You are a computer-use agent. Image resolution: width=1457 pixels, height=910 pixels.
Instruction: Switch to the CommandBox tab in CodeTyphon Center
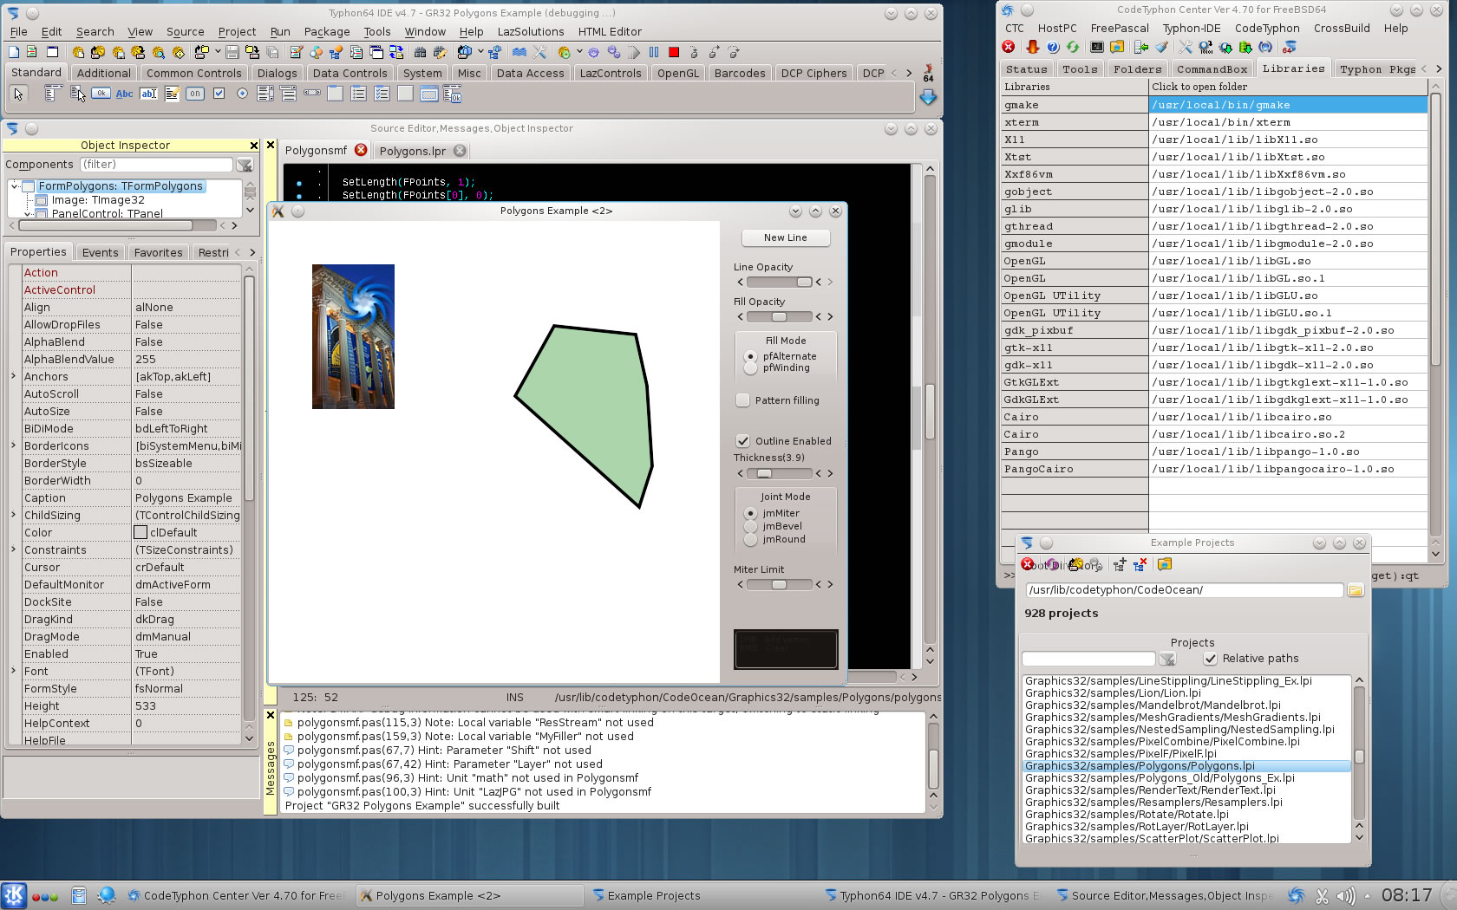tap(1212, 68)
